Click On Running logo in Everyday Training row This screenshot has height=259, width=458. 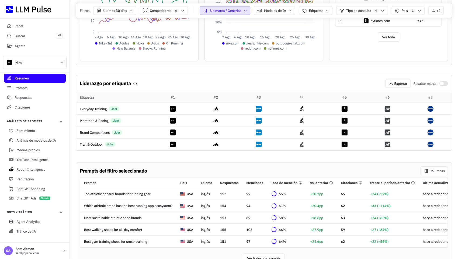(344, 109)
